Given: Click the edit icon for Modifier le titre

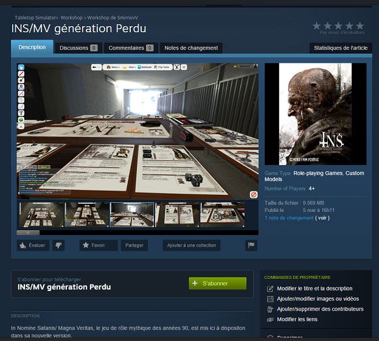Looking at the screenshot, I should click(x=271, y=289).
